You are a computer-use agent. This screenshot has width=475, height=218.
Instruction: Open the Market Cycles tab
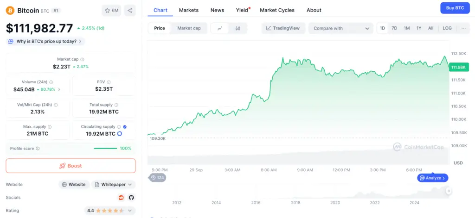pos(277,10)
